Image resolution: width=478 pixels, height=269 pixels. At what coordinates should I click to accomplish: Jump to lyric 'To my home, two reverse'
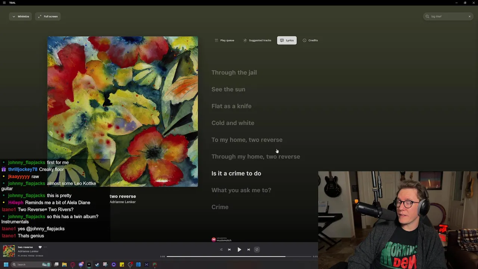[247, 140]
